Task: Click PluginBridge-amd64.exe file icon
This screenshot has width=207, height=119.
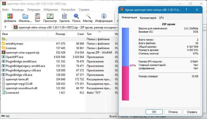Action: pos(3,61)
